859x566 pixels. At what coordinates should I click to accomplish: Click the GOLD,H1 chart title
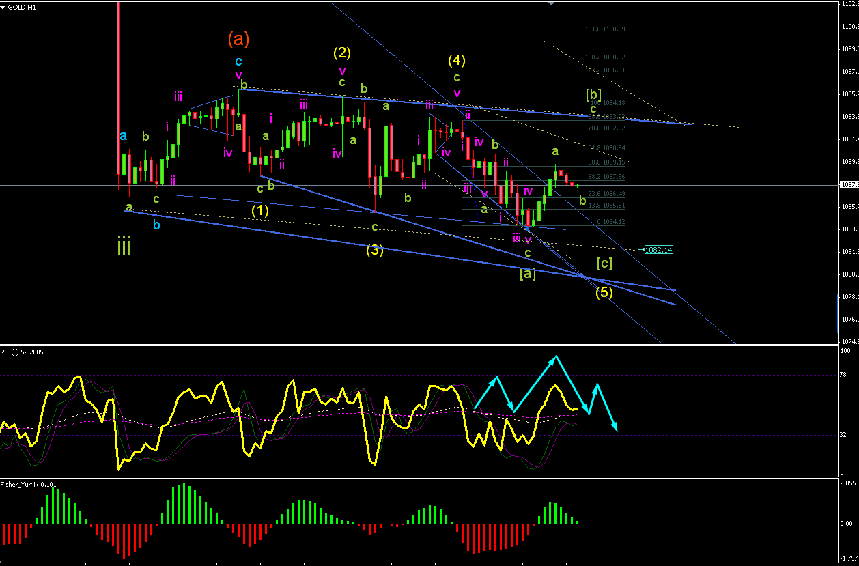(x=23, y=8)
